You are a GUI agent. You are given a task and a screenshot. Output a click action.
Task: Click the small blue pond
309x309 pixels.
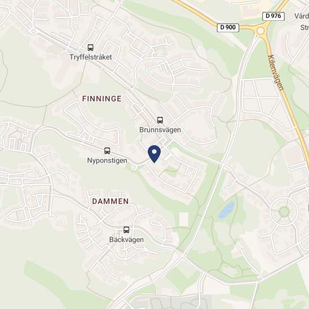point(226,210)
